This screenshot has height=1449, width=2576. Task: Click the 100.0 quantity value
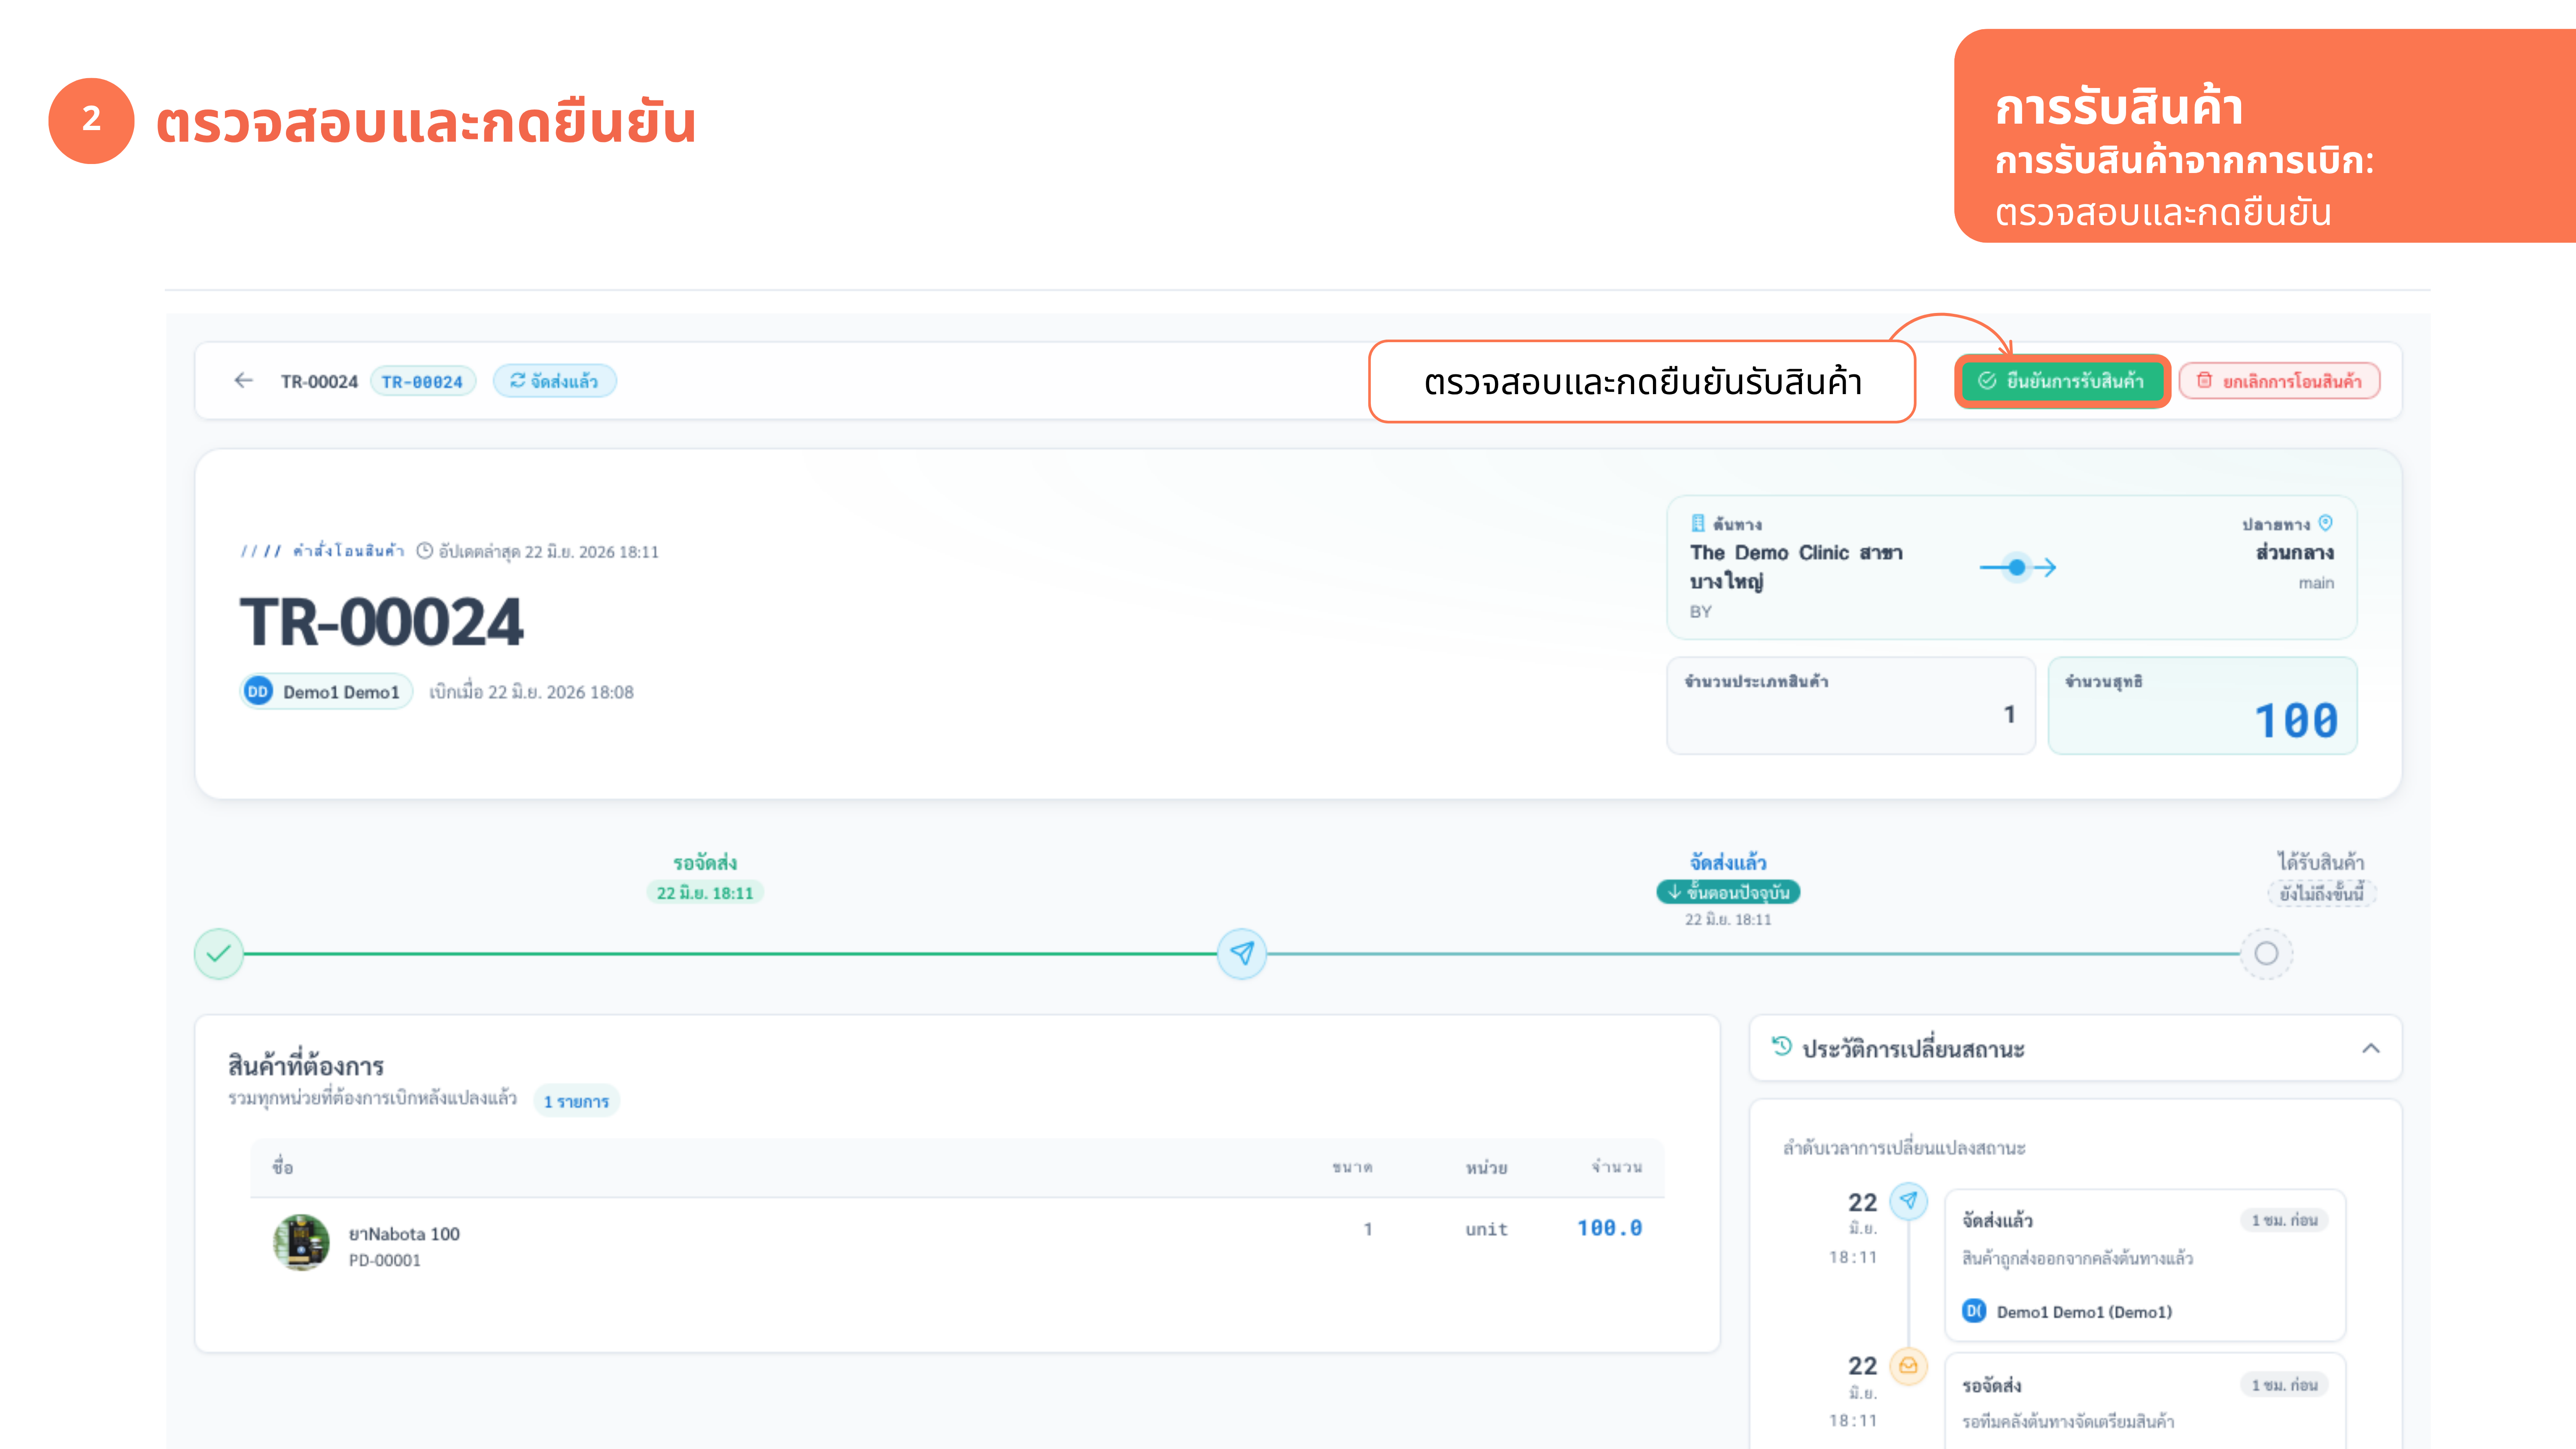tap(1610, 1228)
